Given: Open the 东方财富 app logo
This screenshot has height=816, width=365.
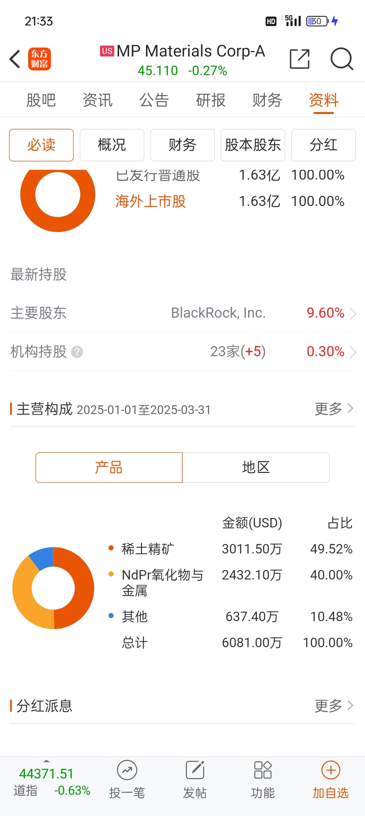Looking at the screenshot, I should pos(40,59).
